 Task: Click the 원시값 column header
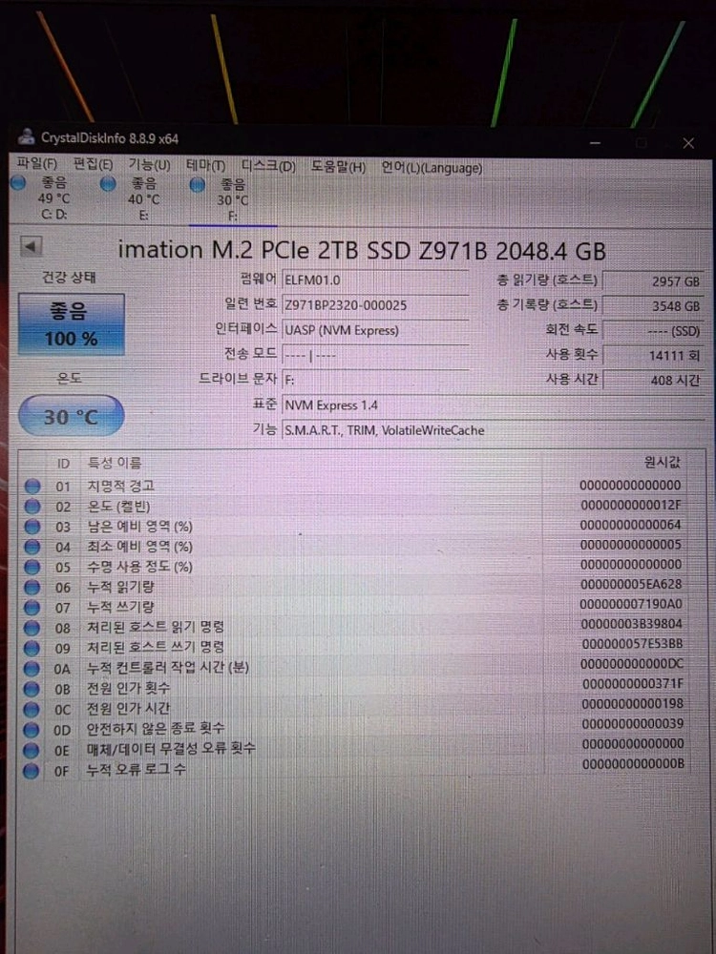pos(663,463)
